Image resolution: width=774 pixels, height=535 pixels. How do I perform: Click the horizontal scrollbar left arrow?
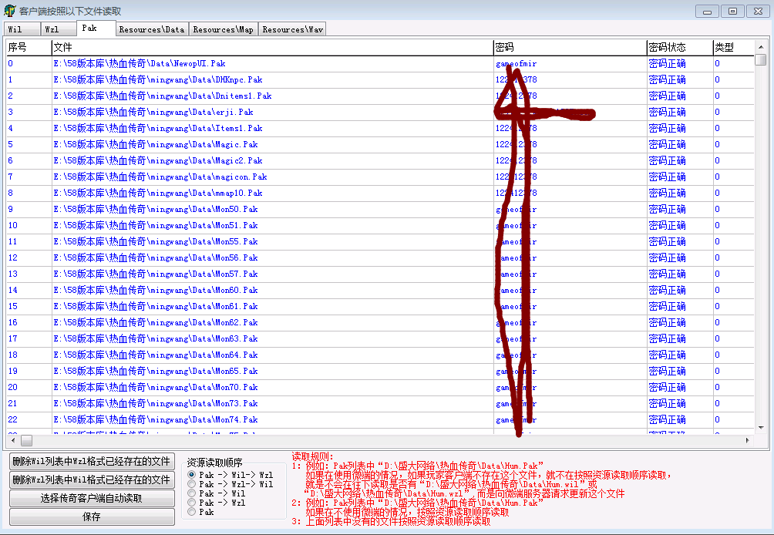tap(12, 440)
